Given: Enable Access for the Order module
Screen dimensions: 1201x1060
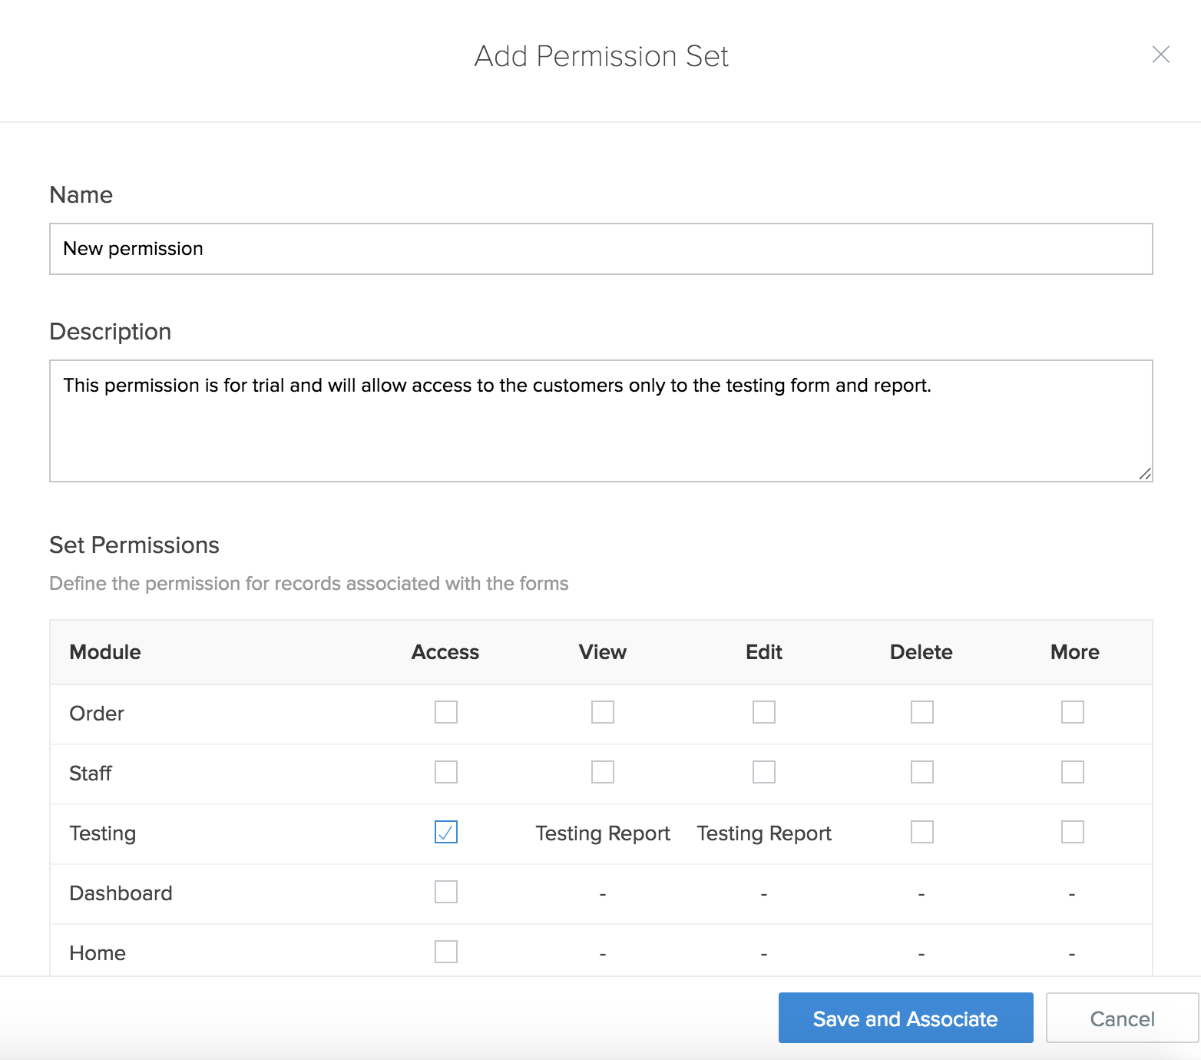Looking at the screenshot, I should point(446,712).
